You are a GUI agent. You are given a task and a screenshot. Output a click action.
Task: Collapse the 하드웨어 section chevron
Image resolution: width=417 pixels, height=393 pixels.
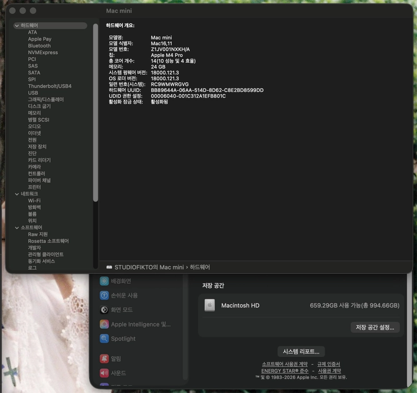click(17, 26)
